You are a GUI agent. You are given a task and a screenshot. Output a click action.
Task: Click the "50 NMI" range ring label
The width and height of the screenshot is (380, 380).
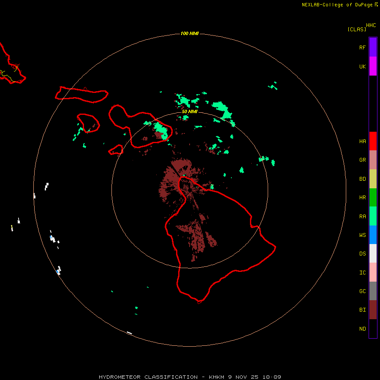(190, 111)
